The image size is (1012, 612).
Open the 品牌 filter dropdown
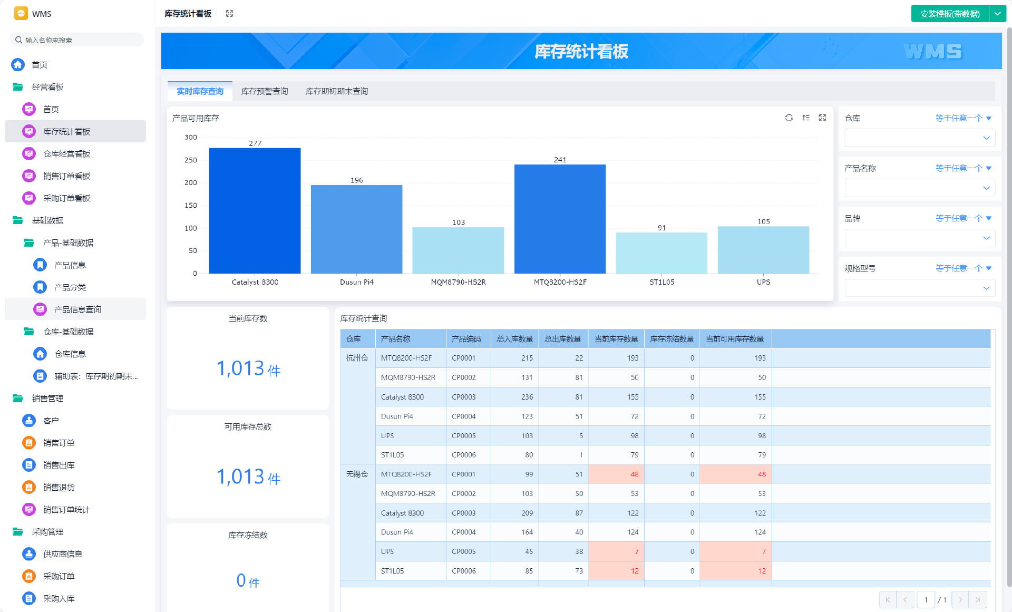point(920,238)
